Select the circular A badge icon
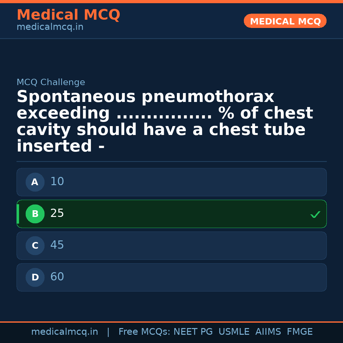This screenshot has height=343, width=343. [x=35, y=182]
